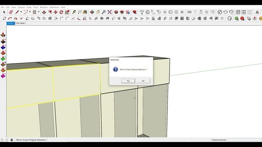Open the Line tool dropdown arrow

(21, 12)
